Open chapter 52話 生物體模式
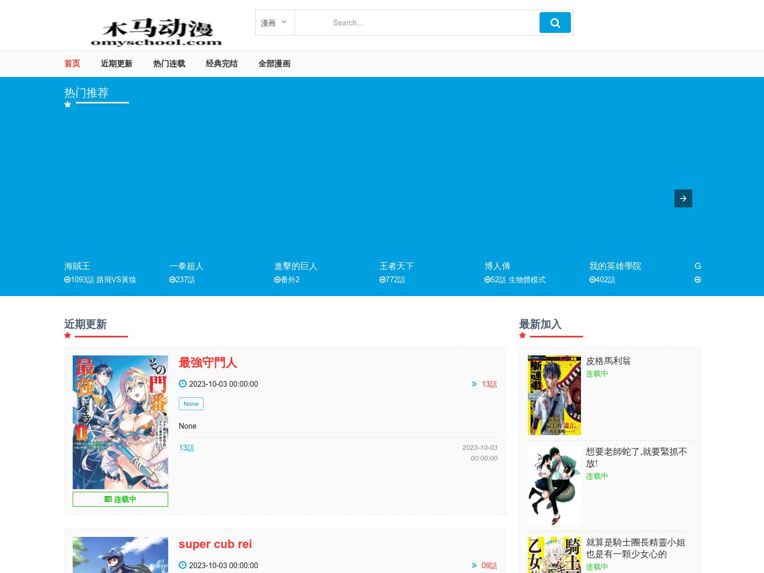764x573 pixels. click(518, 280)
